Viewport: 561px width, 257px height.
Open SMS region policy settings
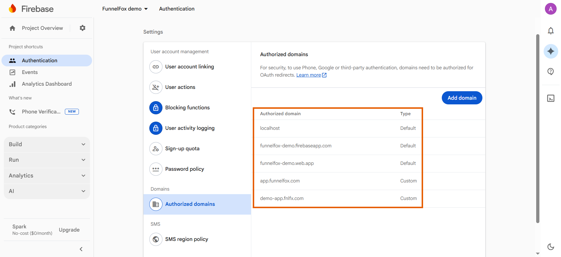(197, 239)
